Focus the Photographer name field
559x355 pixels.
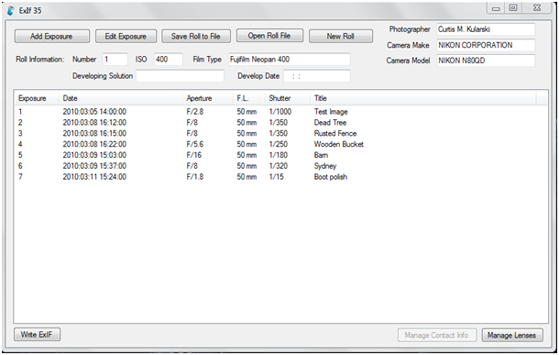[486, 29]
